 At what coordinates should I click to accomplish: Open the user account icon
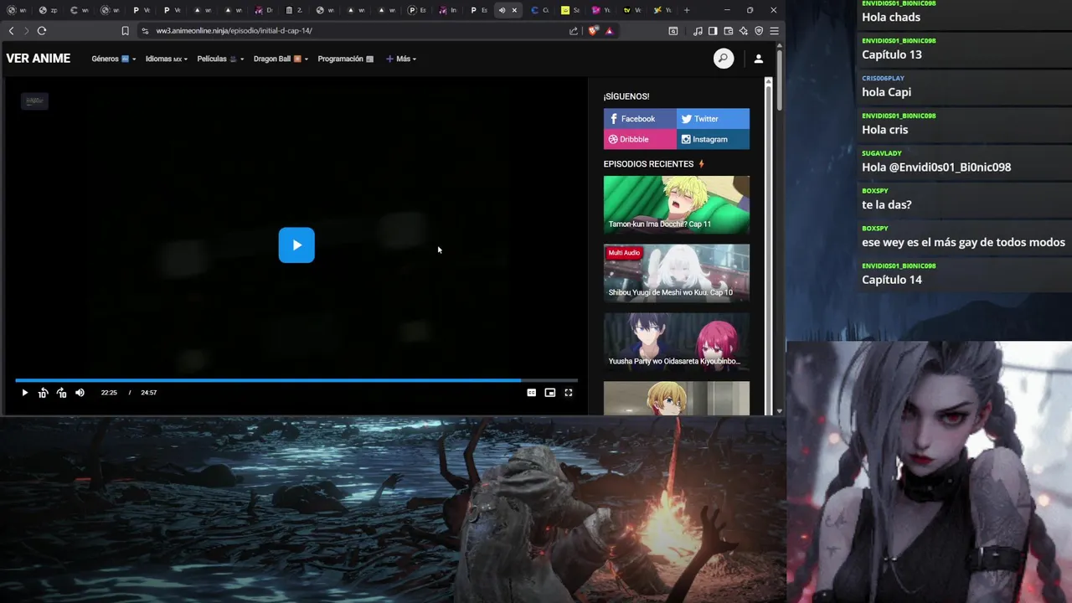758,59
